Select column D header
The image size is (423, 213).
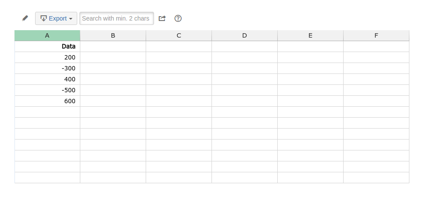point(245,35)
